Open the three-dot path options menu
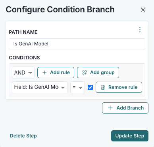154x147 pixels. pyautogui.click(x=140, y=29)
